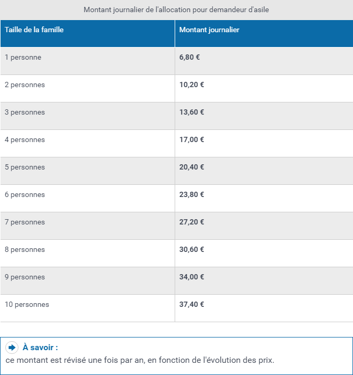Click the 13,60 € value

[192, 112]
